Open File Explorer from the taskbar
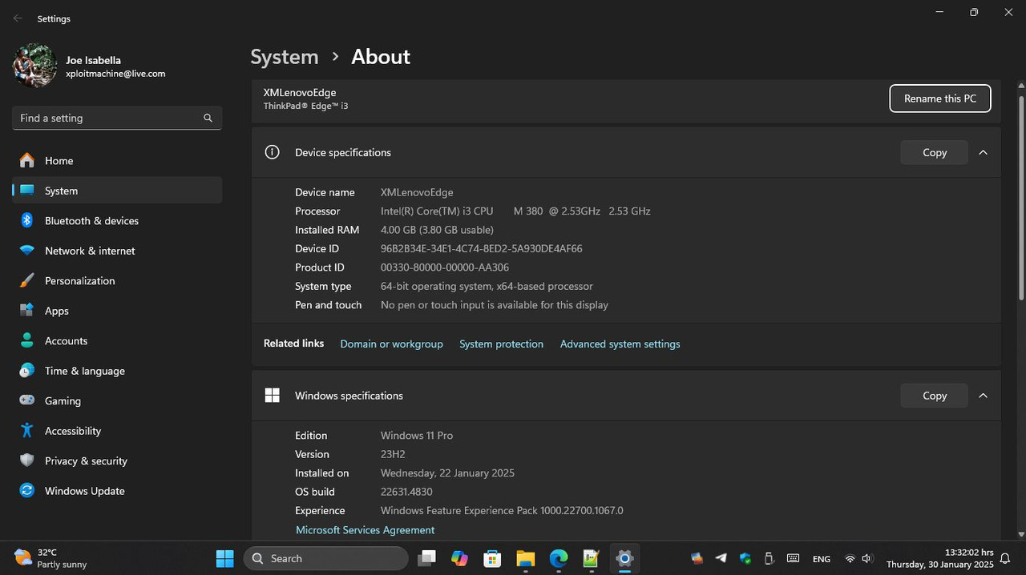The height and width of the screenshot is (575, 1026). pyautogui.click(x=525, y=558)
